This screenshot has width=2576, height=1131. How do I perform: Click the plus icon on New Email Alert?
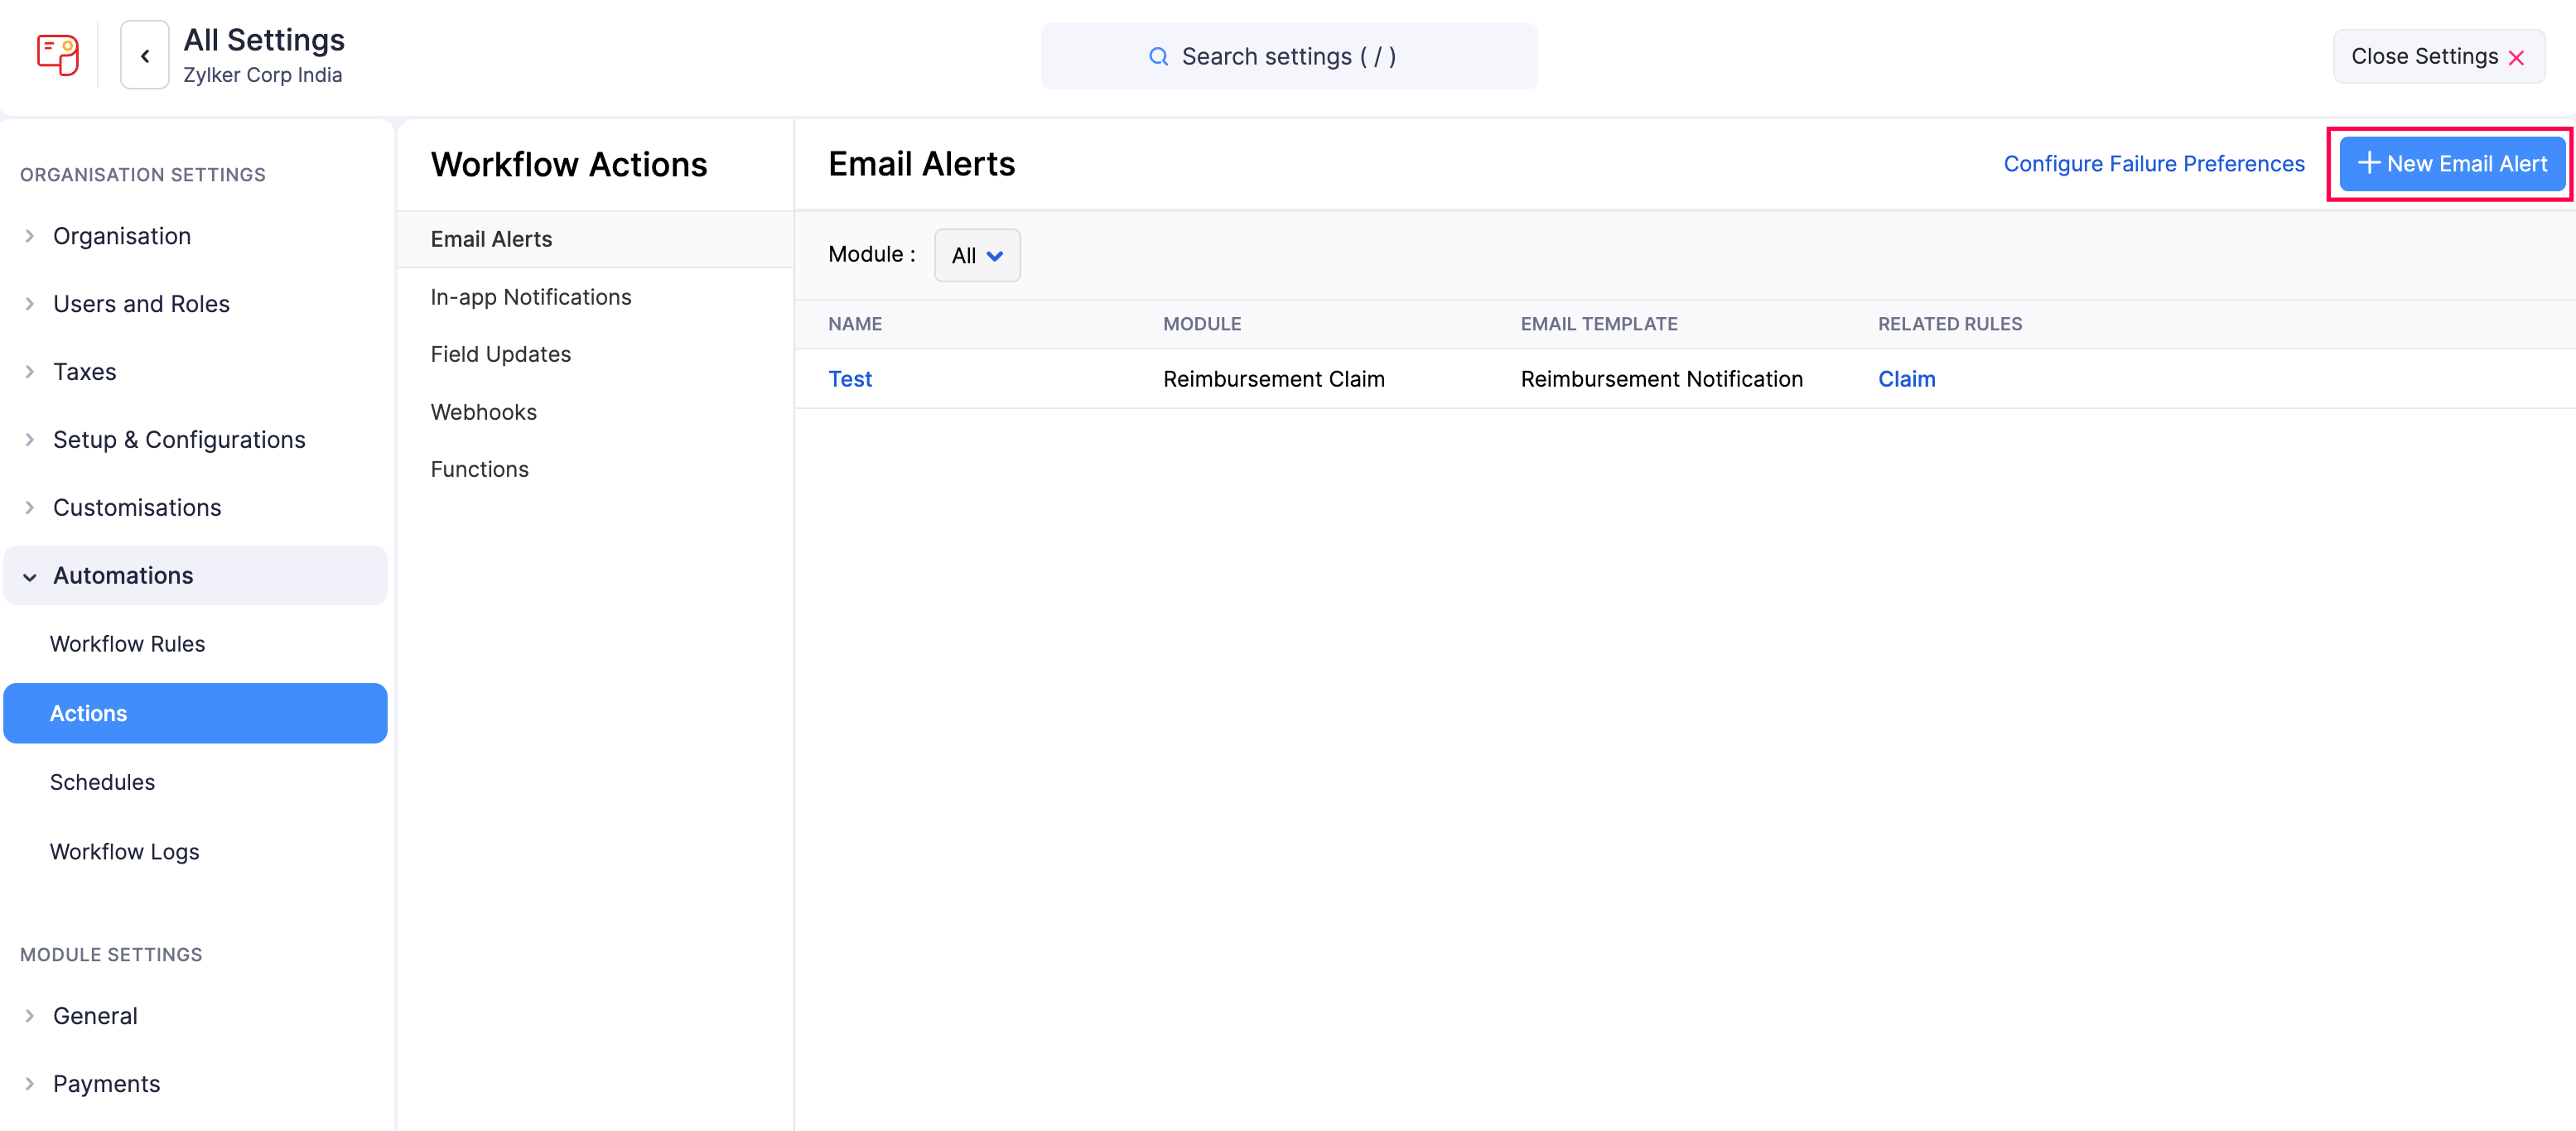pyautogui.click(x=2368, y=163)
